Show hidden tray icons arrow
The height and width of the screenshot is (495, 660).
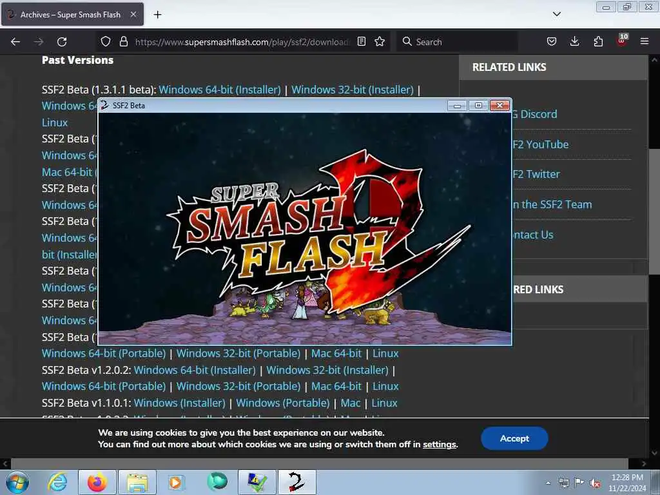(548, 483)
